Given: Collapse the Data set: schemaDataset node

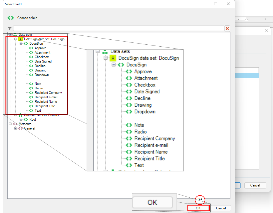Looking at the screenshot, I should pyautogui.click(x=15, y=115).
